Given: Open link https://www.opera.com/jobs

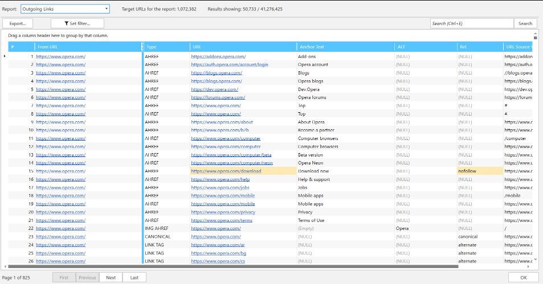Looking at the screenshot, I should click(x=221, y=187).
